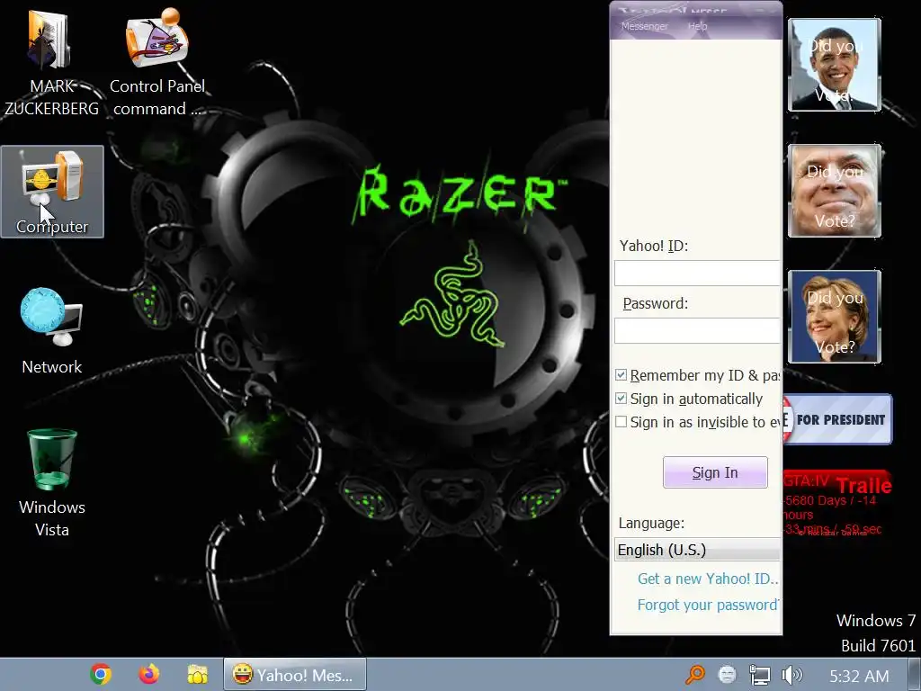Click the Sign In button
This screenshot has width=921, height=691.
tap(715, 472)
